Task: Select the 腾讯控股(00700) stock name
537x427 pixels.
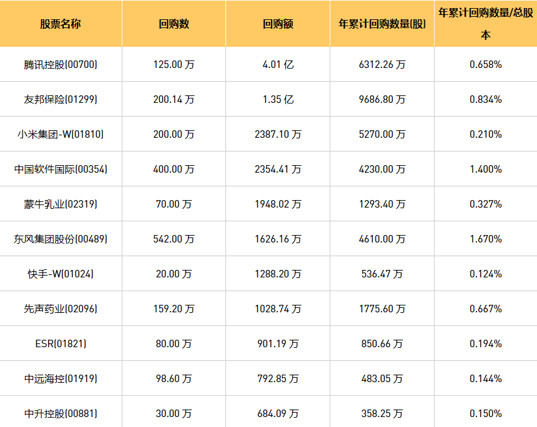Action: tap(61, 64)
